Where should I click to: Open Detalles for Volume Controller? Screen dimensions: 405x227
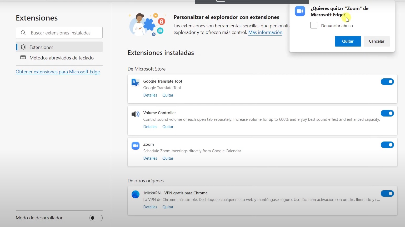click(150, 127)
